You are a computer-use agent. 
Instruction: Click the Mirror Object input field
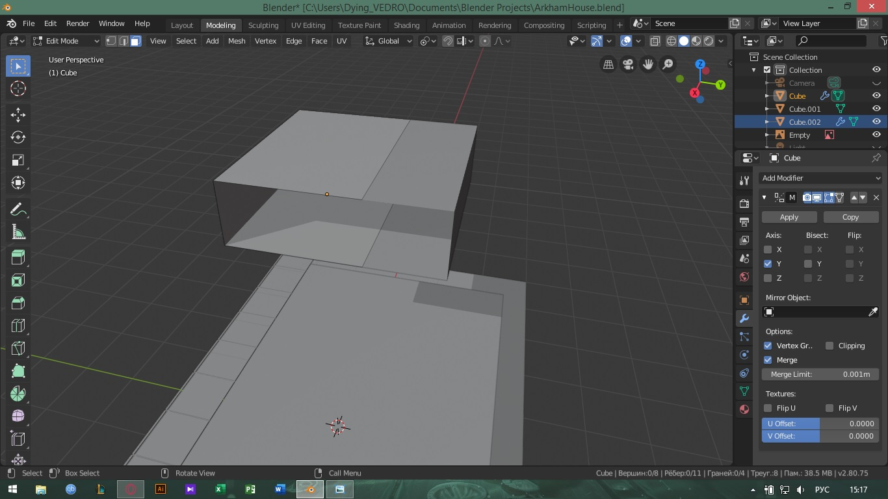coord(815,312)
